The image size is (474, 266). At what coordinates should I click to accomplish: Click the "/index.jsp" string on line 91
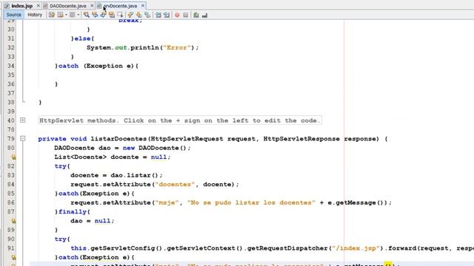click(355, 248)
